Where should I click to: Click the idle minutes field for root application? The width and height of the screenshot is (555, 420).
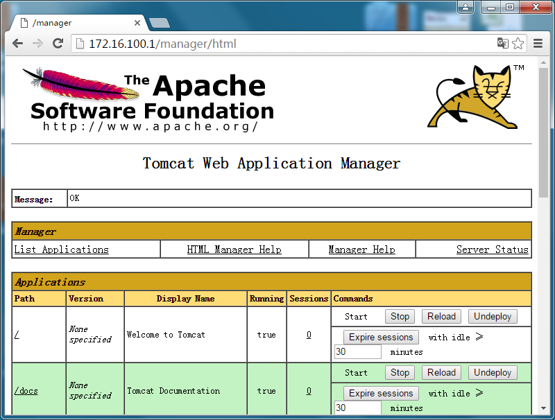click(358, 351)
